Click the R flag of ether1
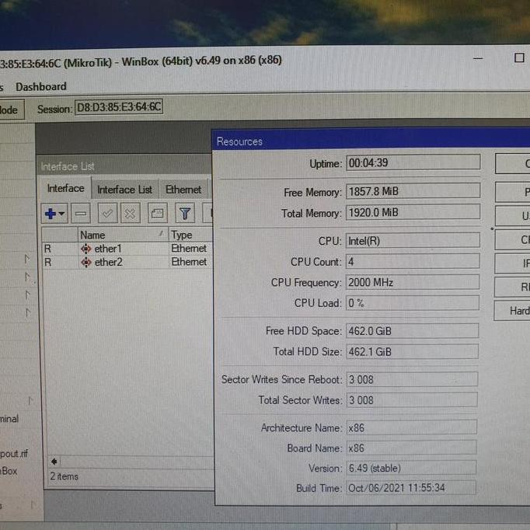This screenshot has width=530, height=530. click(x=47, y=249)
